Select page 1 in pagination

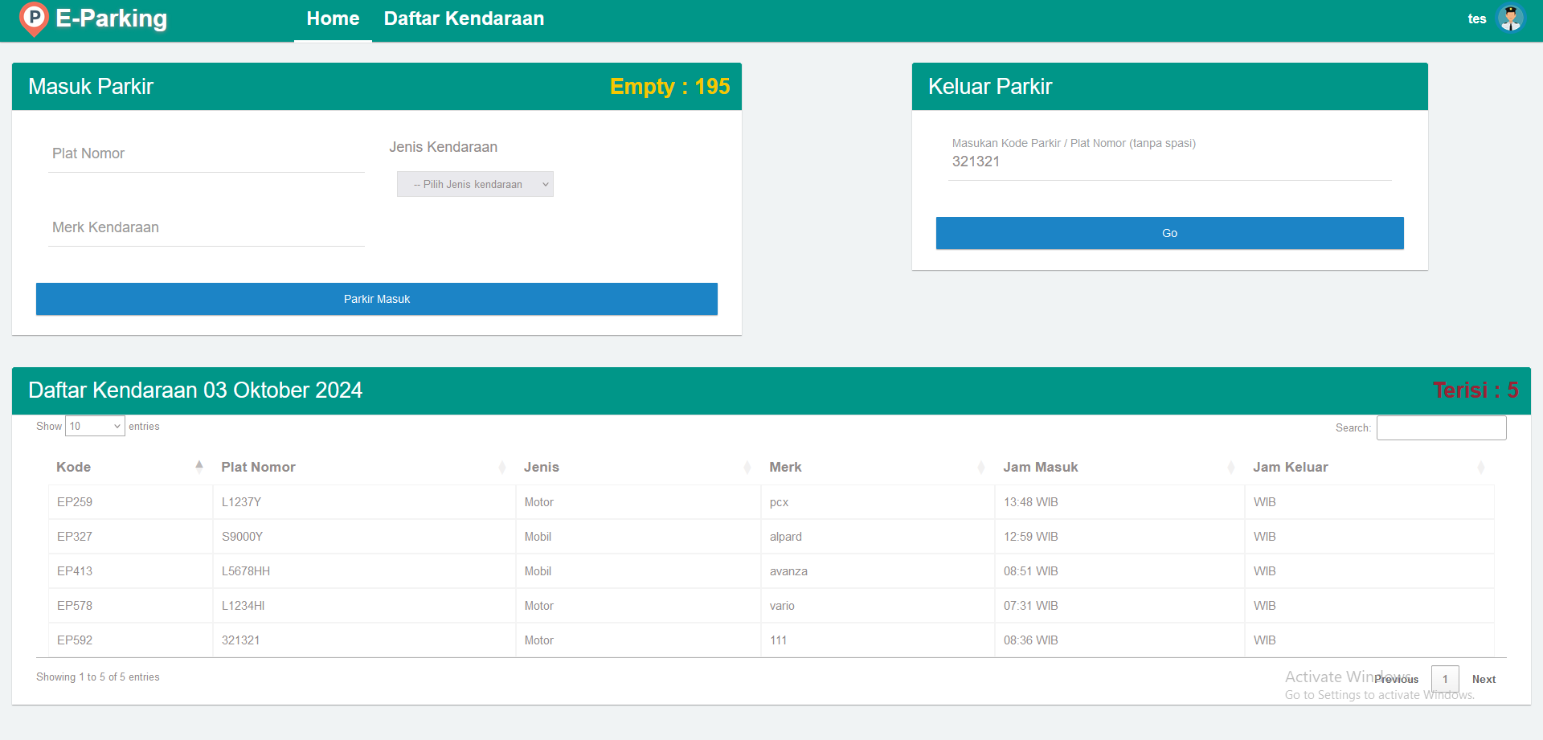[x=1446, y=679]
